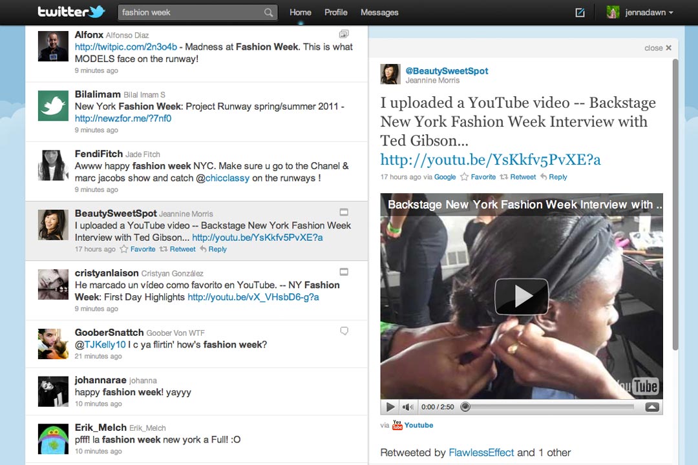The height and width of the screenshot is (465, 698).
Task: Close the tweet detail pane
Action: point(658,48)
